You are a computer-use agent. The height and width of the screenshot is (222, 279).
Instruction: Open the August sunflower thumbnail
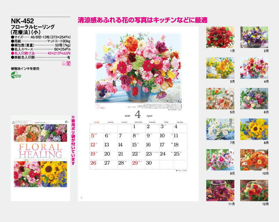point(254,129)
